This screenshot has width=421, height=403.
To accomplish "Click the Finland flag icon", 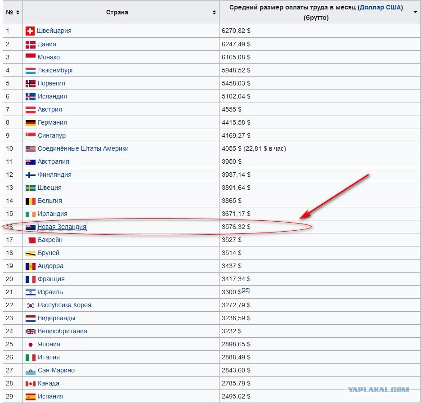I will [30, 175].
